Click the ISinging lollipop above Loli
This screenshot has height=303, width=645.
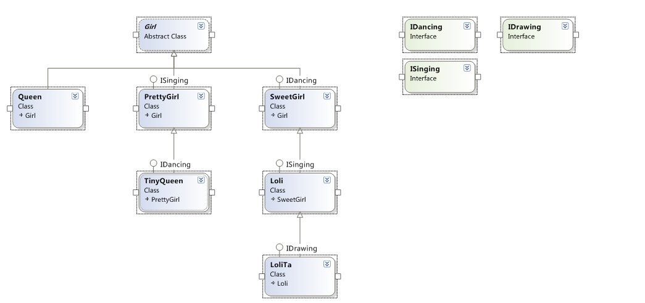pos(280,164)
